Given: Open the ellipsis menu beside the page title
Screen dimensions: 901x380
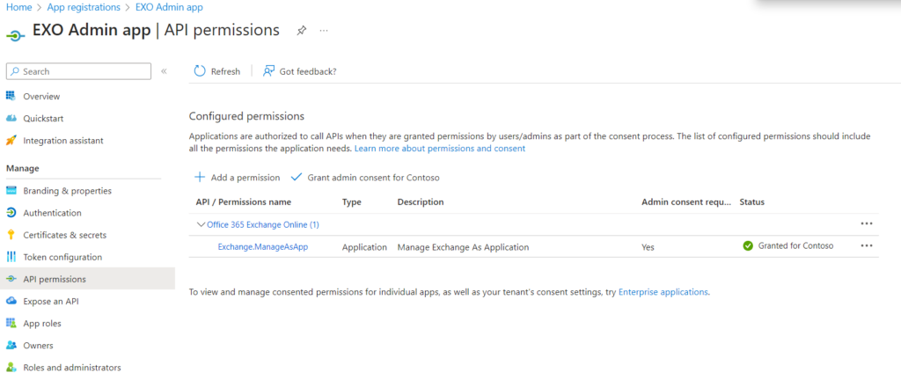Looking at the screenshot, I should point(324,31).
